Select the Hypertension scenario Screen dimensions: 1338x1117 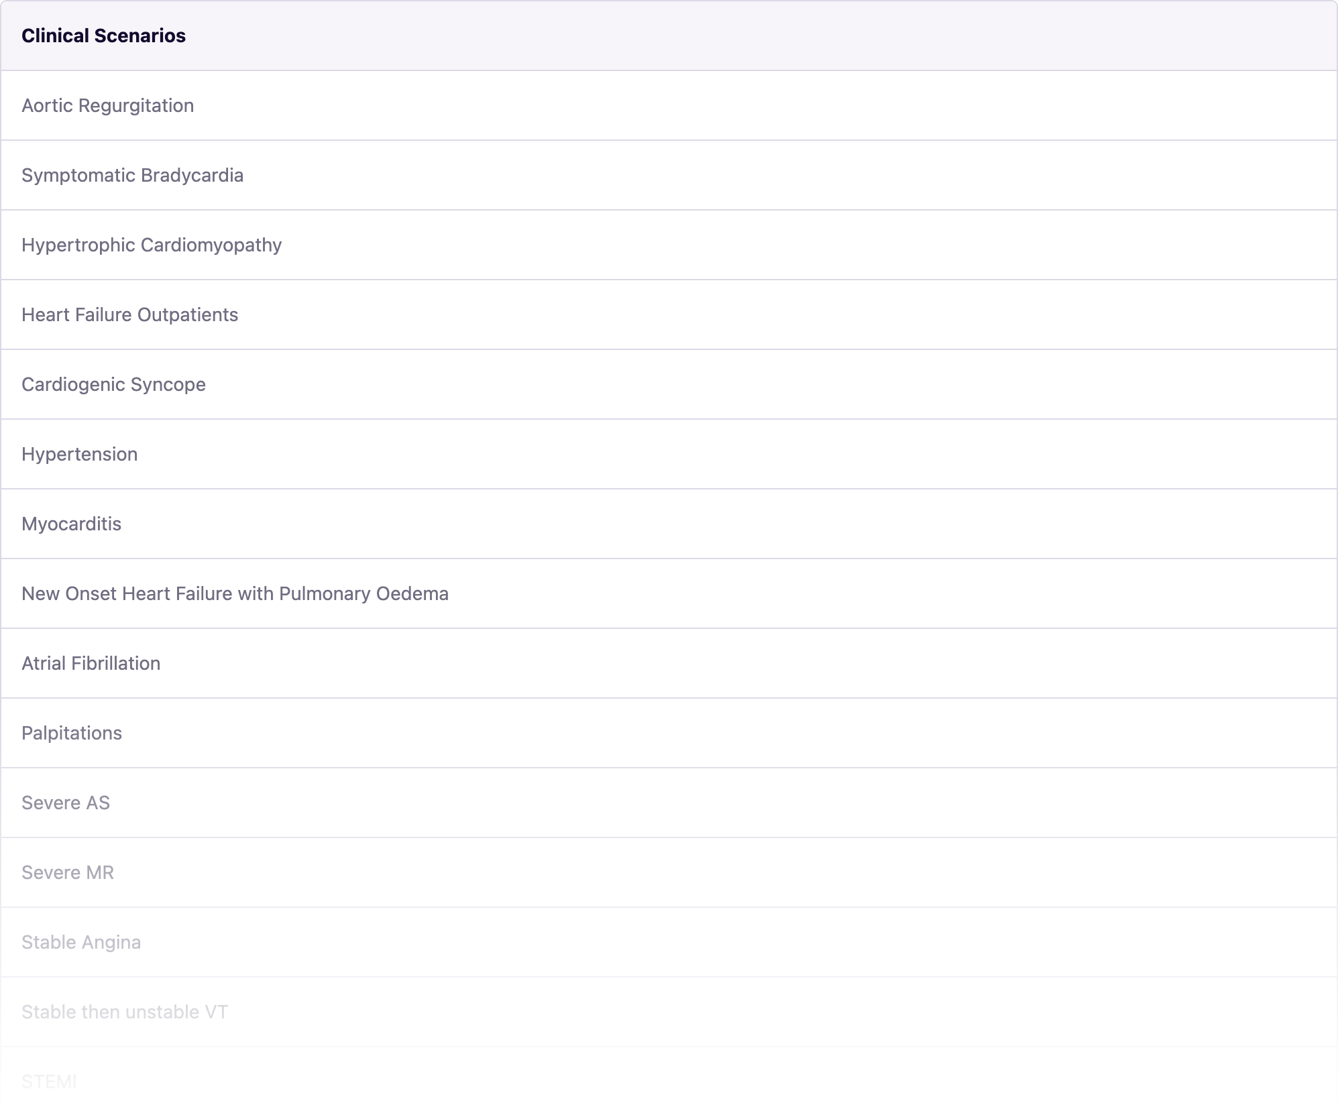pyautogui.click(x=79, y=455)
